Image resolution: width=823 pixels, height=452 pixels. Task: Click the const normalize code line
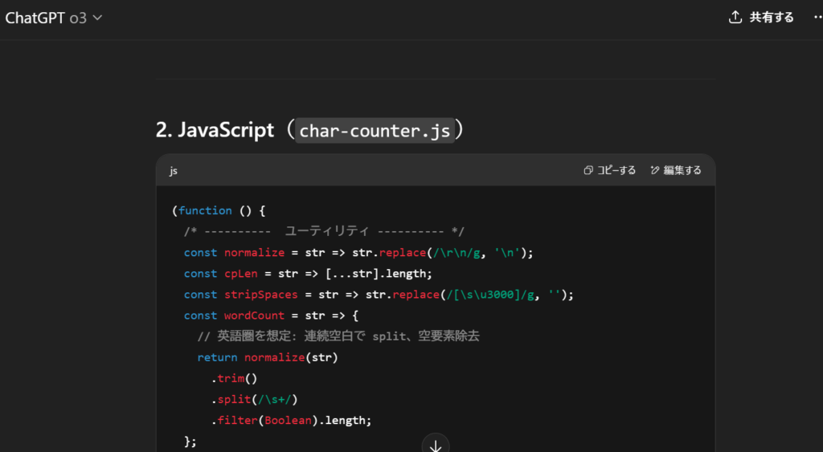[x=358, y=253]
